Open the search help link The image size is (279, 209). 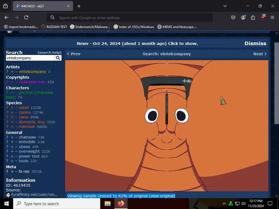[50, 53]
